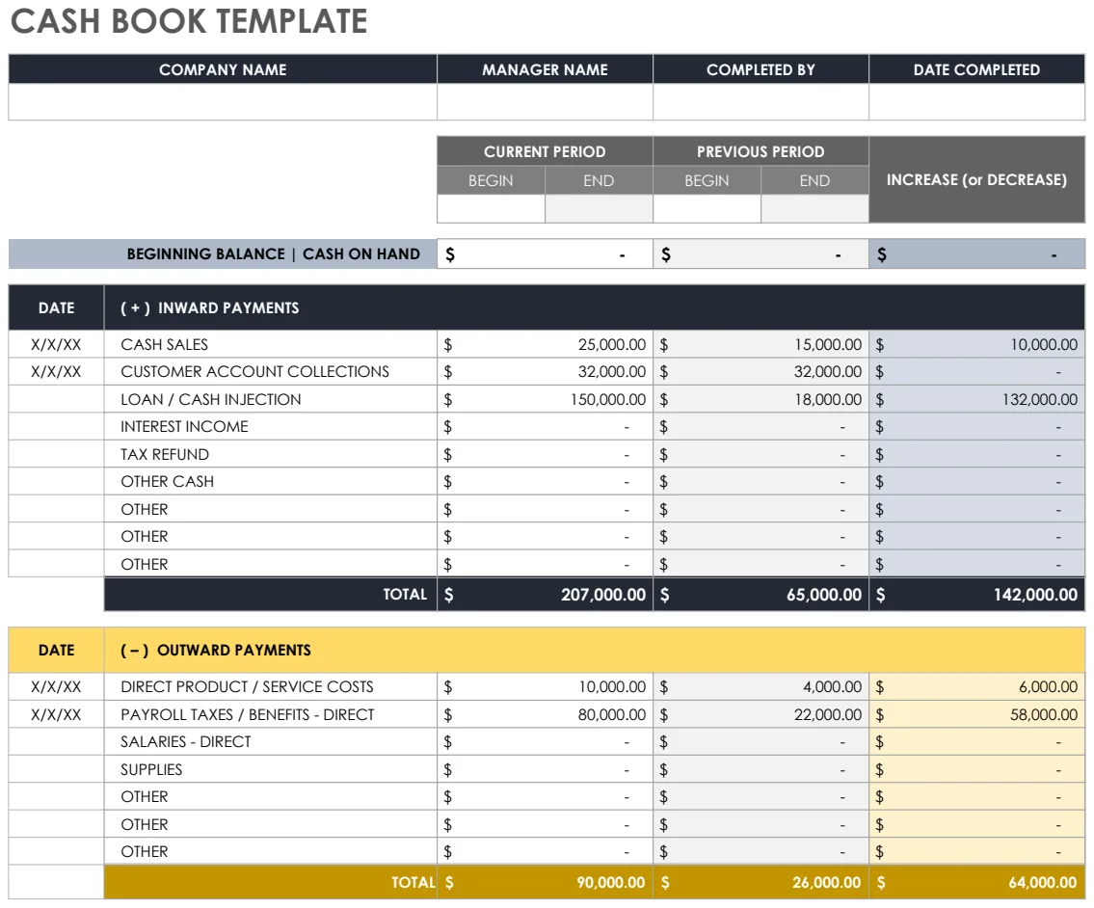
Task: Select Payroll Taxes / Benefits - Direct label
Action: coord(248,714)
